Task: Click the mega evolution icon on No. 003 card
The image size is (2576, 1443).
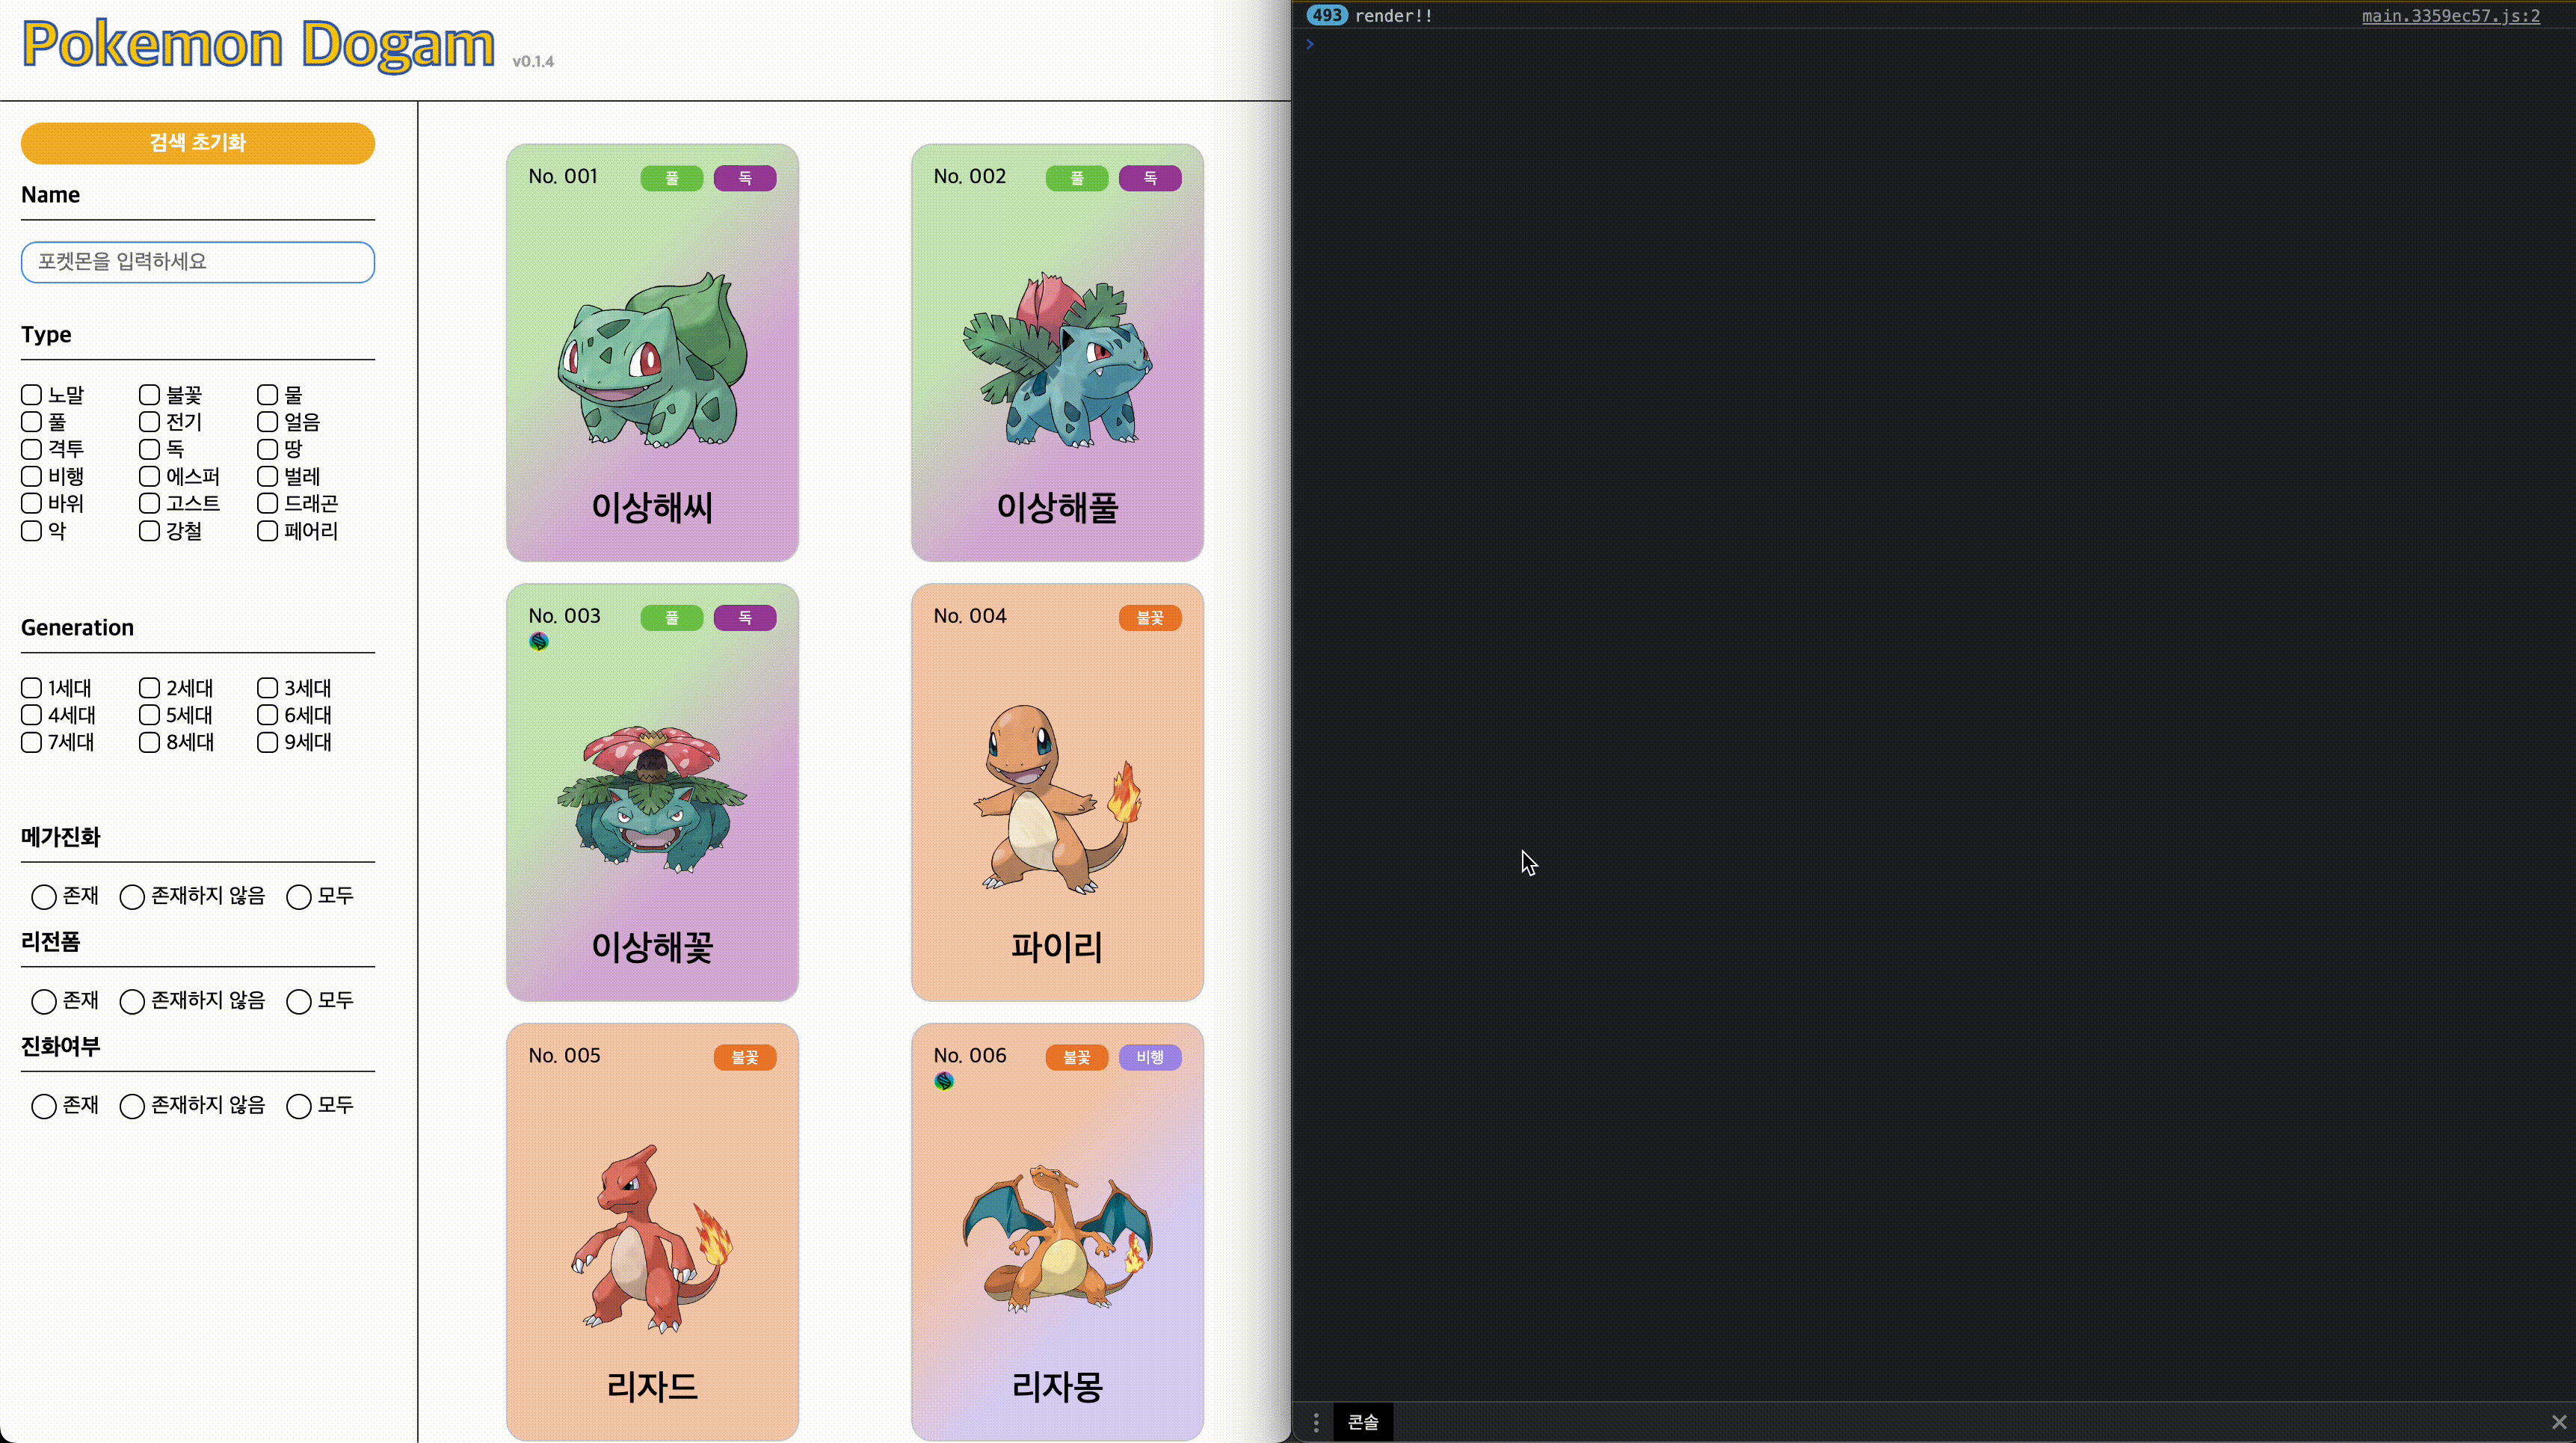Action: pos(539,641)
